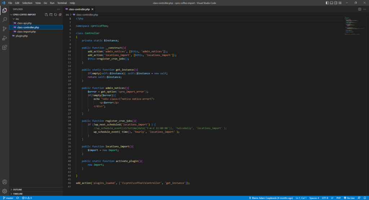This screenshot has height=200, width=369.
Task: Open the Run and Debug view
Action: point(4,38)
